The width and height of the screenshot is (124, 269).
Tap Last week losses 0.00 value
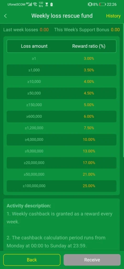point(44,30)
